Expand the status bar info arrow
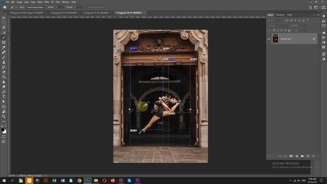Viewport: 327px width, 184px height. point(45,176)
